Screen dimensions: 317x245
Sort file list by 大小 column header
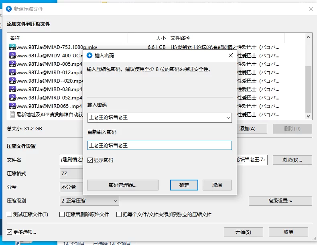pyautogui.click(x=148, y=38)
